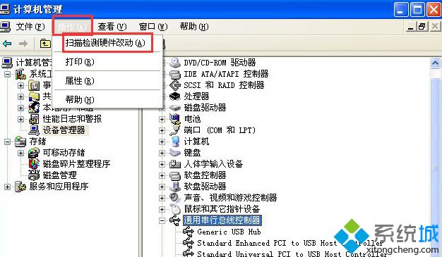Select 设备管理器 in the left tree
Screen dimensions: 442x257
(64, 130)
